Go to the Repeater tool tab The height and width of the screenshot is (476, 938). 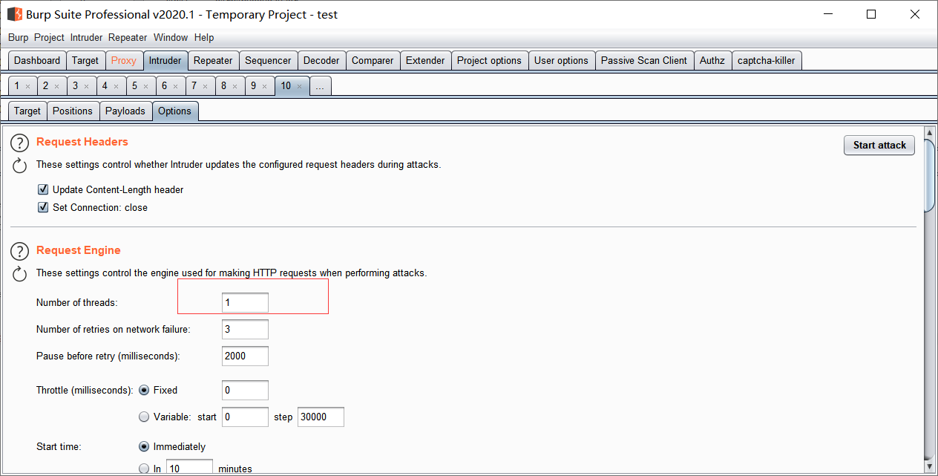click(213, 61)
